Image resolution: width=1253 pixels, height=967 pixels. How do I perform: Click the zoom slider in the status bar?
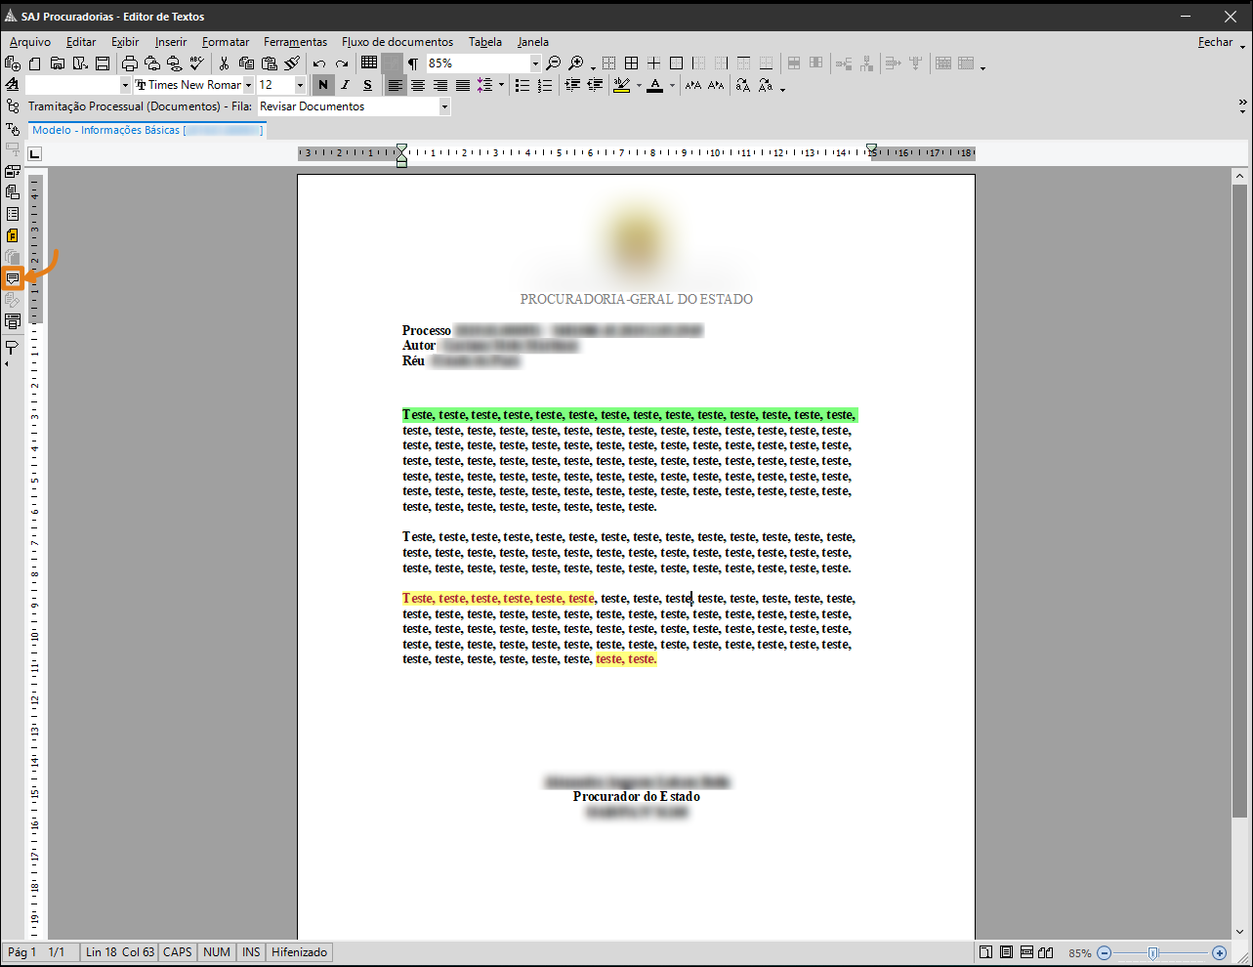click(x=1153, y=953)
